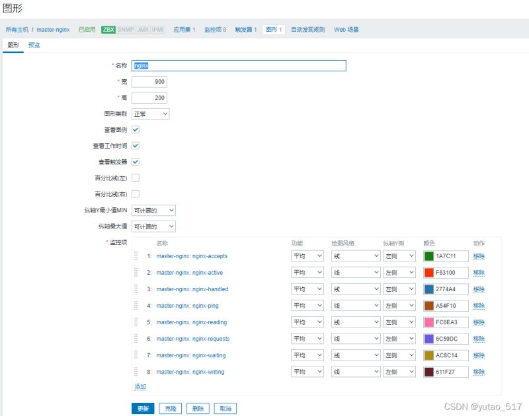Expand the 纵轴Y最小值MIN dropdown
The height and width of the screenshot is (416, 529).
pos(153,210)
